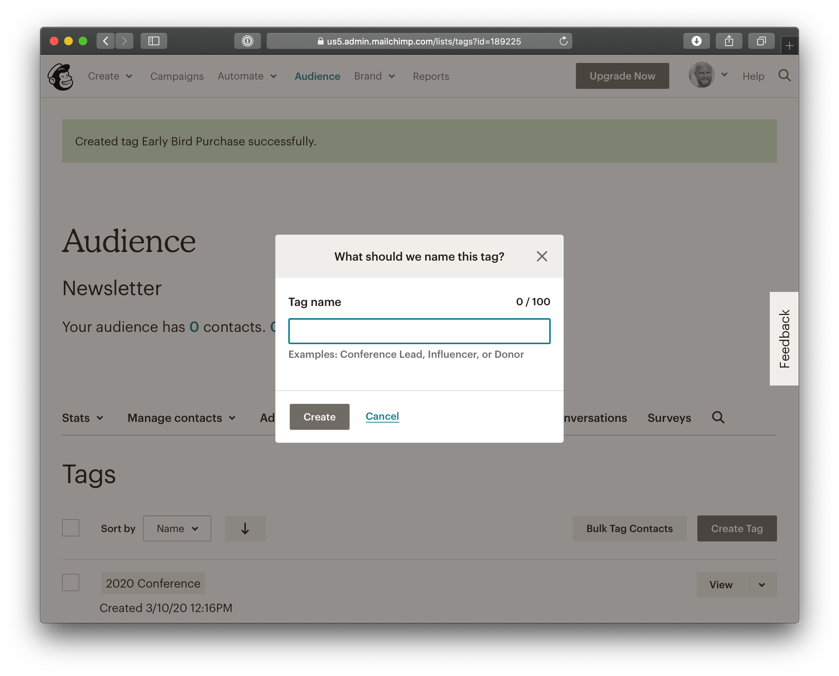839x676 pixels.
Task: Expand the View button arrow dropdown
Action: [x=761, y=585]
